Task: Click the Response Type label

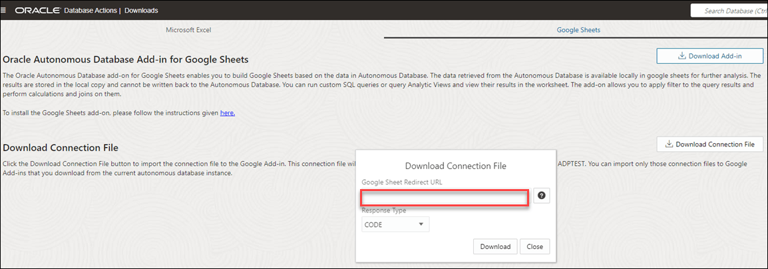Action: [384, 210]
